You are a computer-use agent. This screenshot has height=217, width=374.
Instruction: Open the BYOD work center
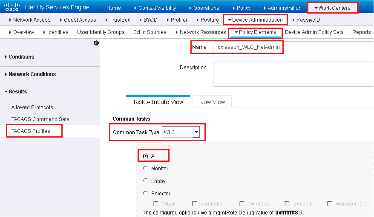click(148, 20)
